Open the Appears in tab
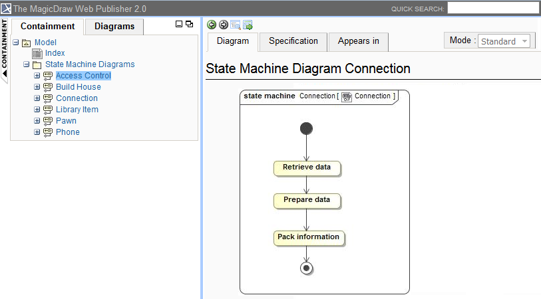 click(x=358, y=41)
